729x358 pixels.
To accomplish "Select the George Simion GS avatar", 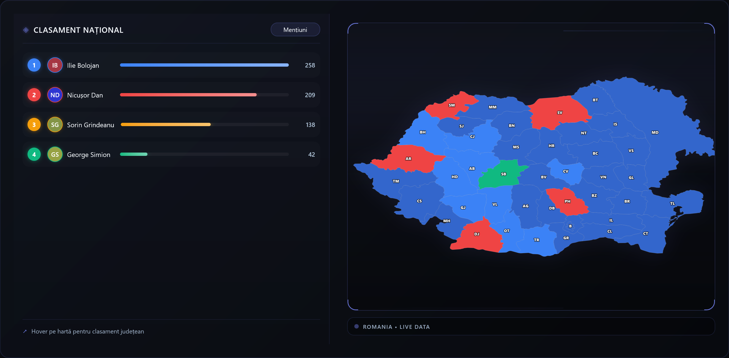I will (x=55, y=154).
